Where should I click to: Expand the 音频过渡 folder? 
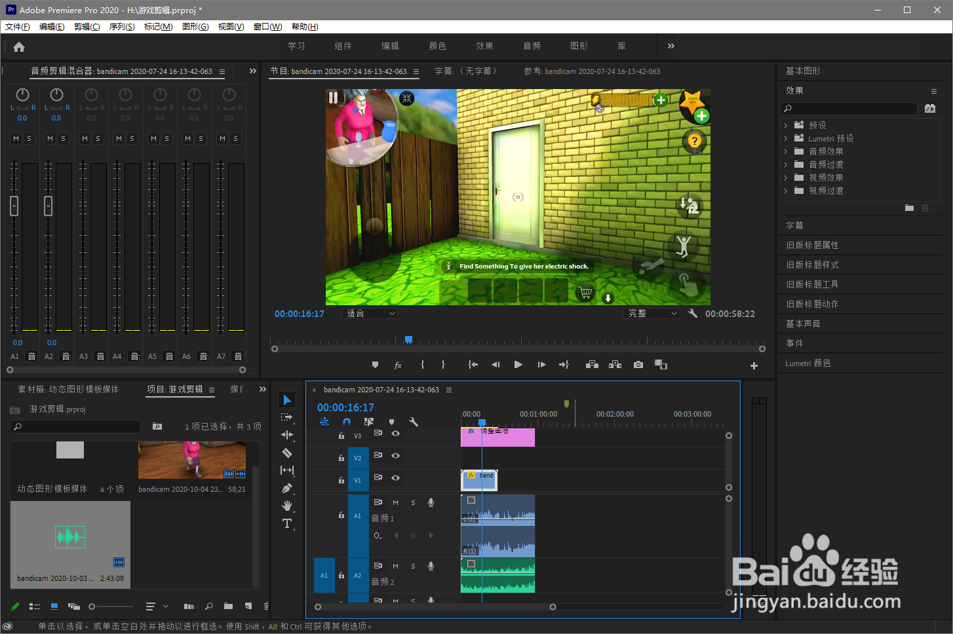786,164
